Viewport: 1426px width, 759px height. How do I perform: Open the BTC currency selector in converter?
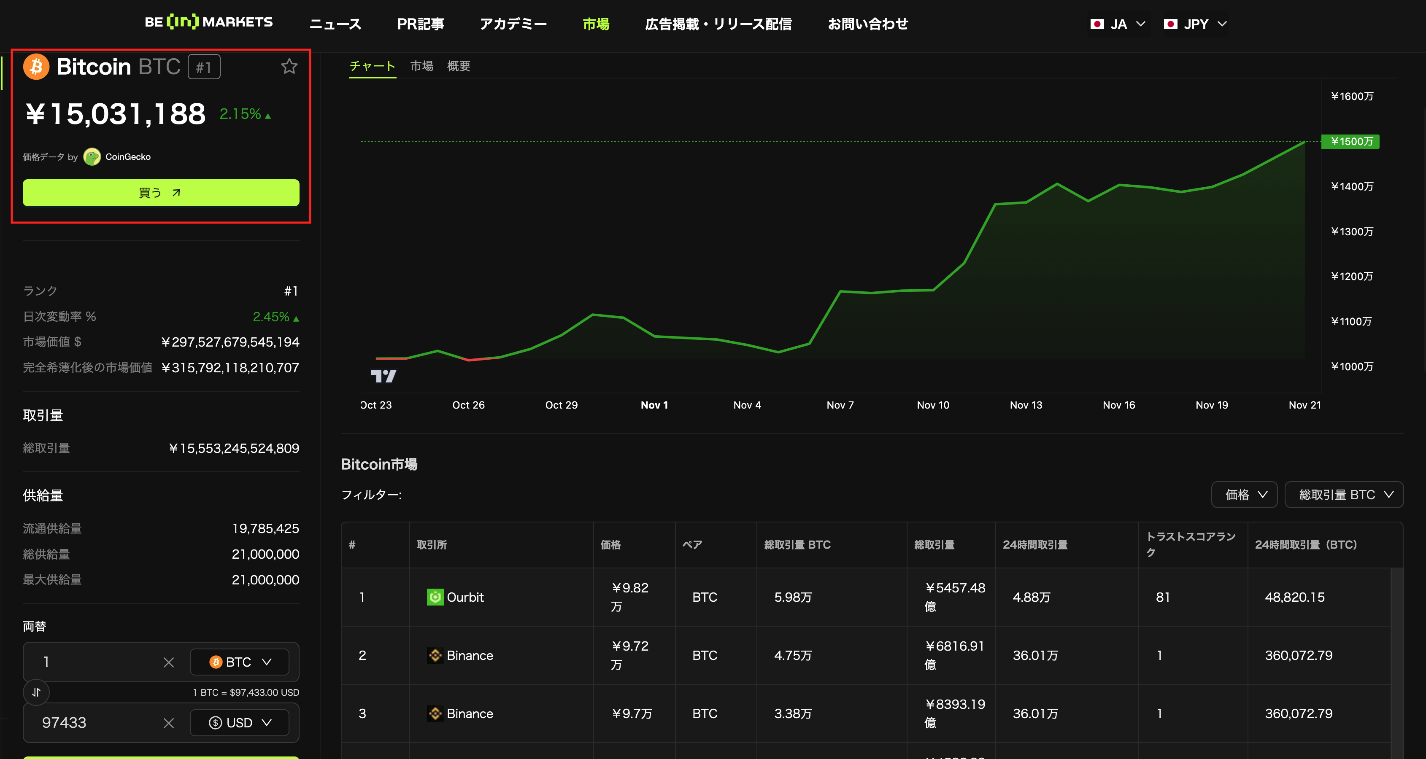click(x=239, y=662)
